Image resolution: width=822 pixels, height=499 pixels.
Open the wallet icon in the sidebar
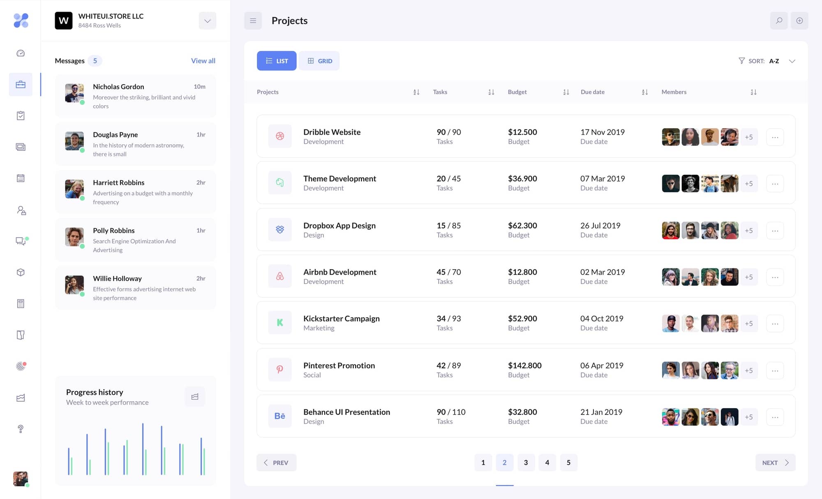20,335
